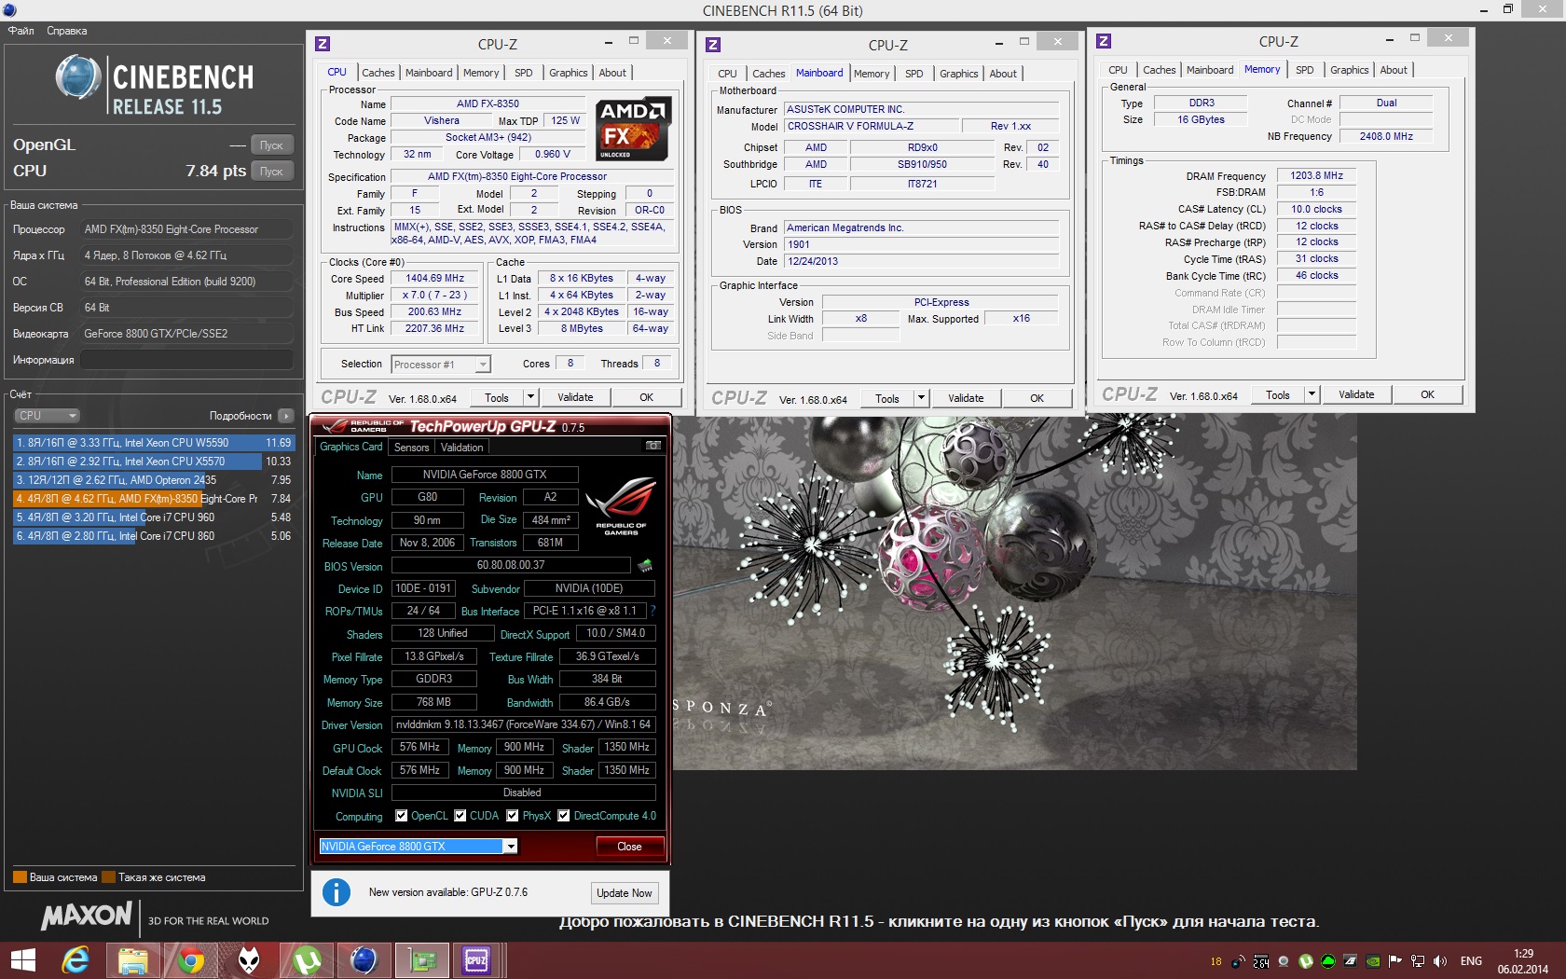
Task: Open foobar2000 alien icon on the taskbar
Action: 249,960
